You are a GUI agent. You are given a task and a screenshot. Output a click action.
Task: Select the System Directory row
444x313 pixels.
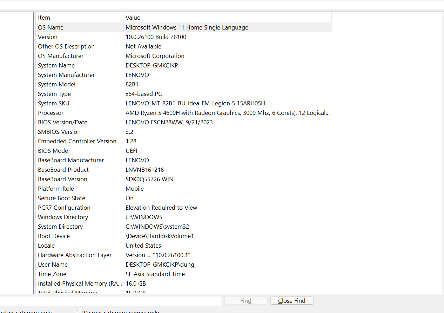point(184,227)
